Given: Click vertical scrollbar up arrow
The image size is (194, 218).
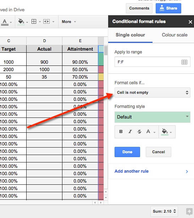Looking at the screenshot, I should [x=106, y=192].
